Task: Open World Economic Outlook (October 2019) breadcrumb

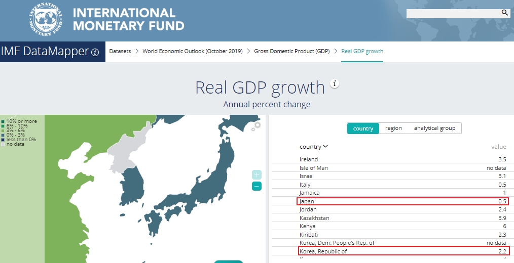Action: [x=193, y=51]
